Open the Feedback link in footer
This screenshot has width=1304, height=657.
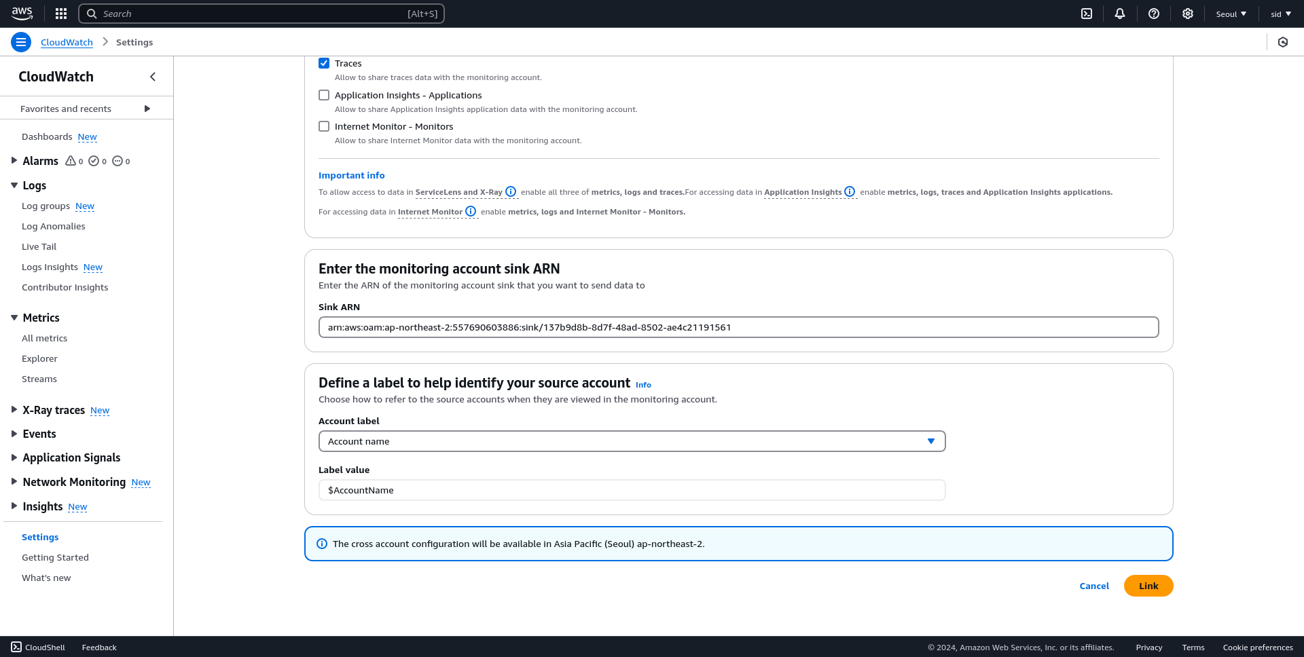click(x=99, y=647)
